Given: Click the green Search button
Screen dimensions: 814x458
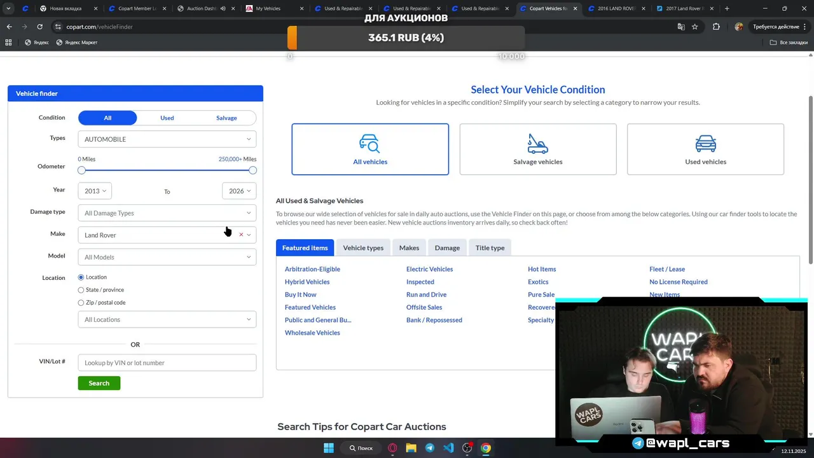Looking at the screenshot, I should pos(99,383).
